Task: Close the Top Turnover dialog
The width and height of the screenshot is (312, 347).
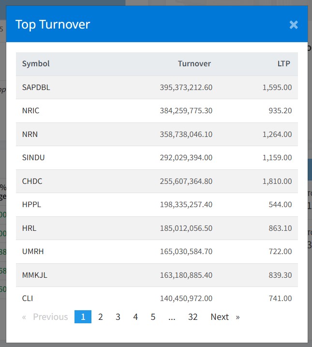Action: tap(293, 25)
